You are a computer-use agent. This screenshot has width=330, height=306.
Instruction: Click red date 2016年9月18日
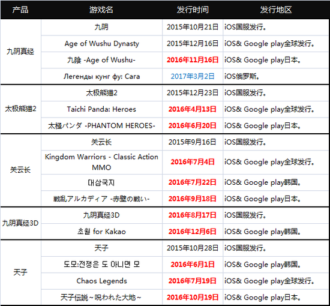(193, 199)
